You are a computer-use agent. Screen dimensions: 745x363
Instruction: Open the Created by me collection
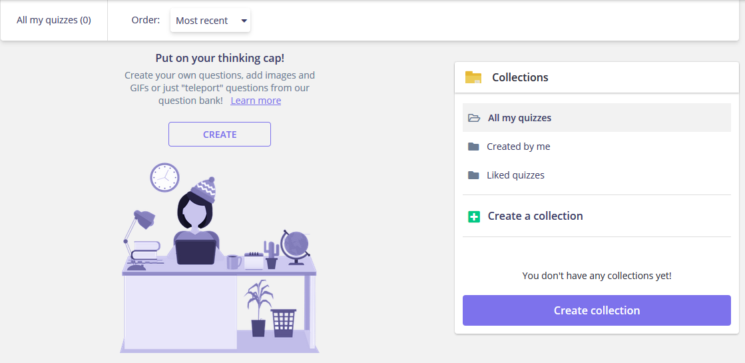(x=518, y=147)
